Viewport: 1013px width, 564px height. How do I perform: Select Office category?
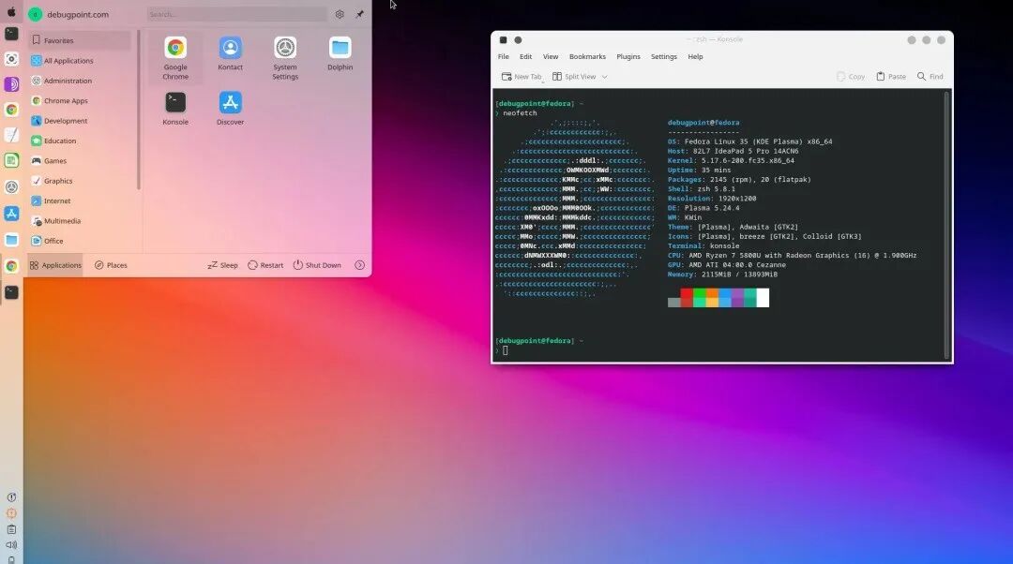point(80,241)
